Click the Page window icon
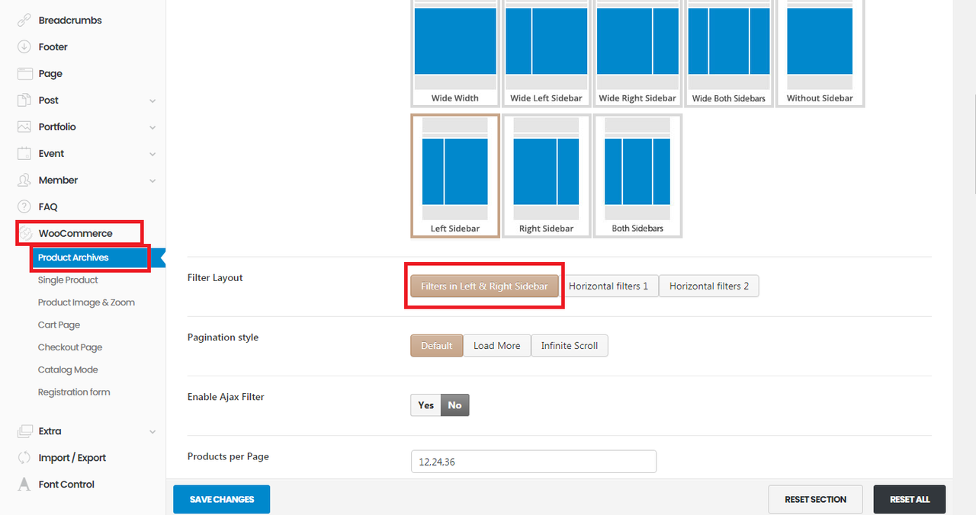The width and height of the screenshot is (976, 515). [x=24, y=74]
